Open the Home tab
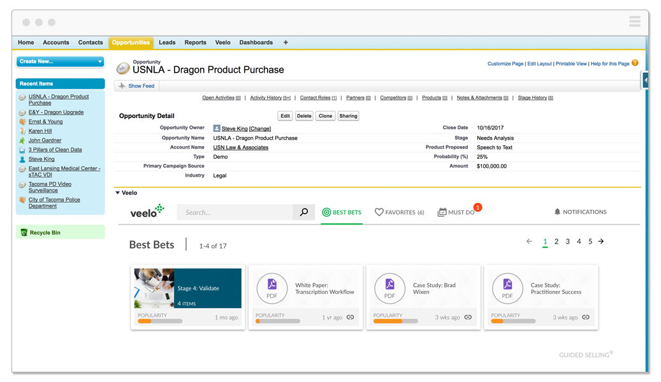The image size is (661, 382). click(x=25, y=42)
